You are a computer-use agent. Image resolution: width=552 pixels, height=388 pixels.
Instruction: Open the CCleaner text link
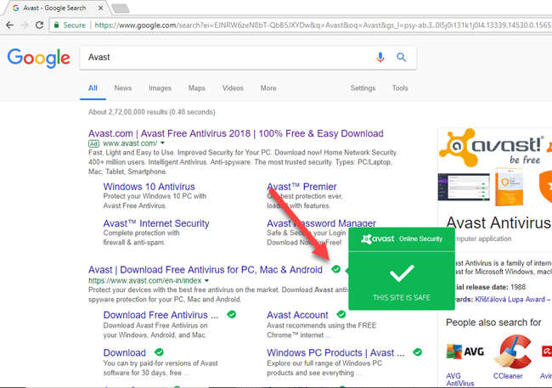[508, 375]
